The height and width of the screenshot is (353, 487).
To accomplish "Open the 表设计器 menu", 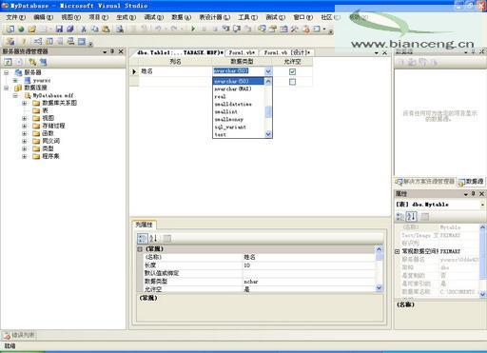I will pos(214,17).
